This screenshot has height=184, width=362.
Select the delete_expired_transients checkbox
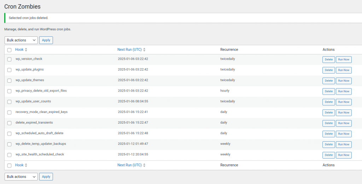click(x=10, y=123)
